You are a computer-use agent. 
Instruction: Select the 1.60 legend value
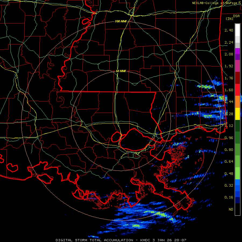[x=229, y=90]
